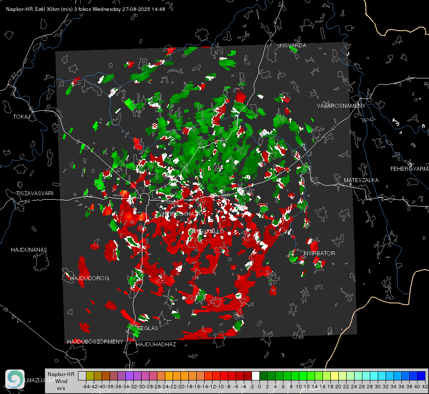The height and width of the screenshot is (394, 429).
Task: Click the KISVÁRDA town label
Action: [293, 46]
